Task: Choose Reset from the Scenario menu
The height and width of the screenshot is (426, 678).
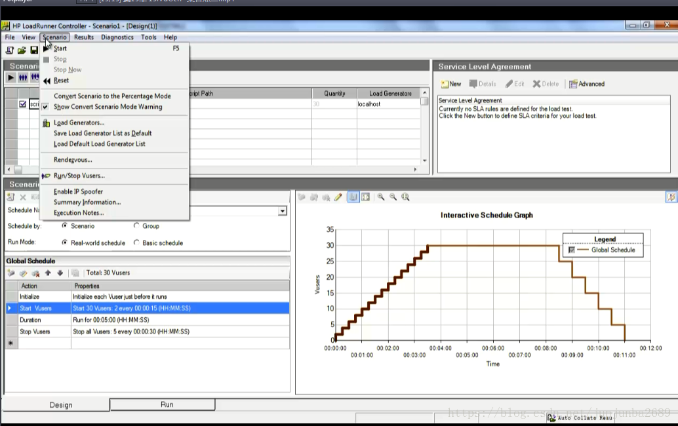Action: (x=114, y=81)
